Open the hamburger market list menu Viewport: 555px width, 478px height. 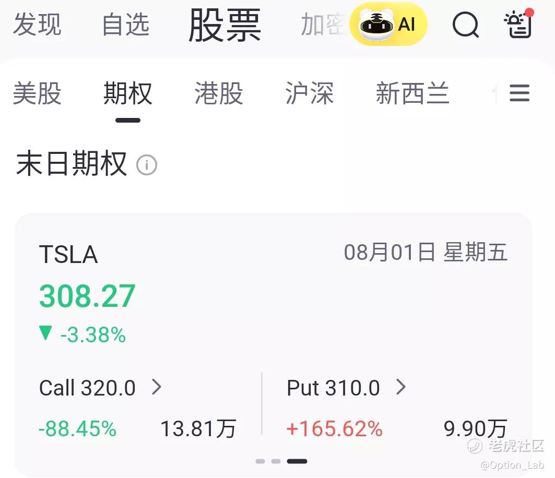(519, 93)
